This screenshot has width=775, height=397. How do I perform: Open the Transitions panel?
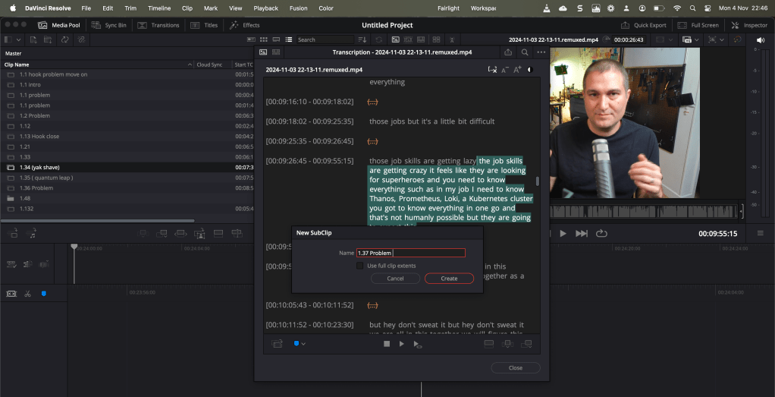point(158,25)
